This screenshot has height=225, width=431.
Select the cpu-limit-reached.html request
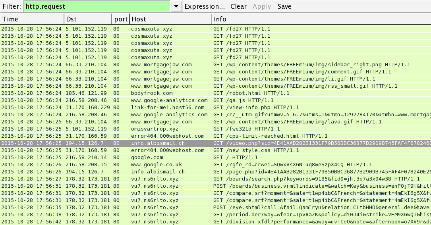pyautogui.click(x=215, y=136)
